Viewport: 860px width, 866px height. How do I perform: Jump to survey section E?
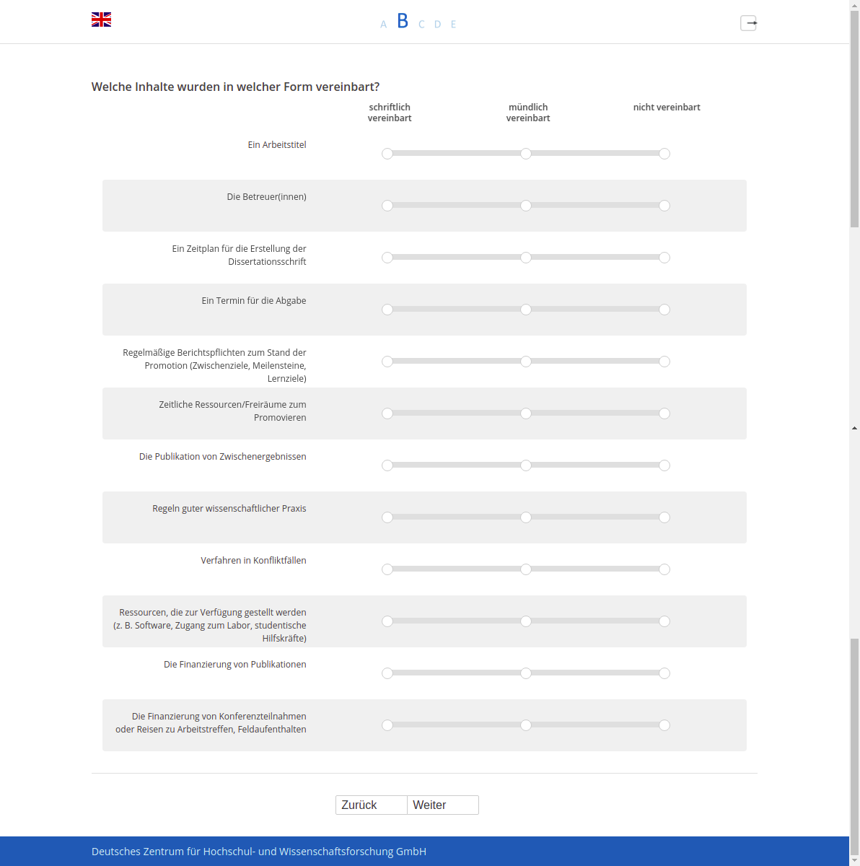coord(453,25)
